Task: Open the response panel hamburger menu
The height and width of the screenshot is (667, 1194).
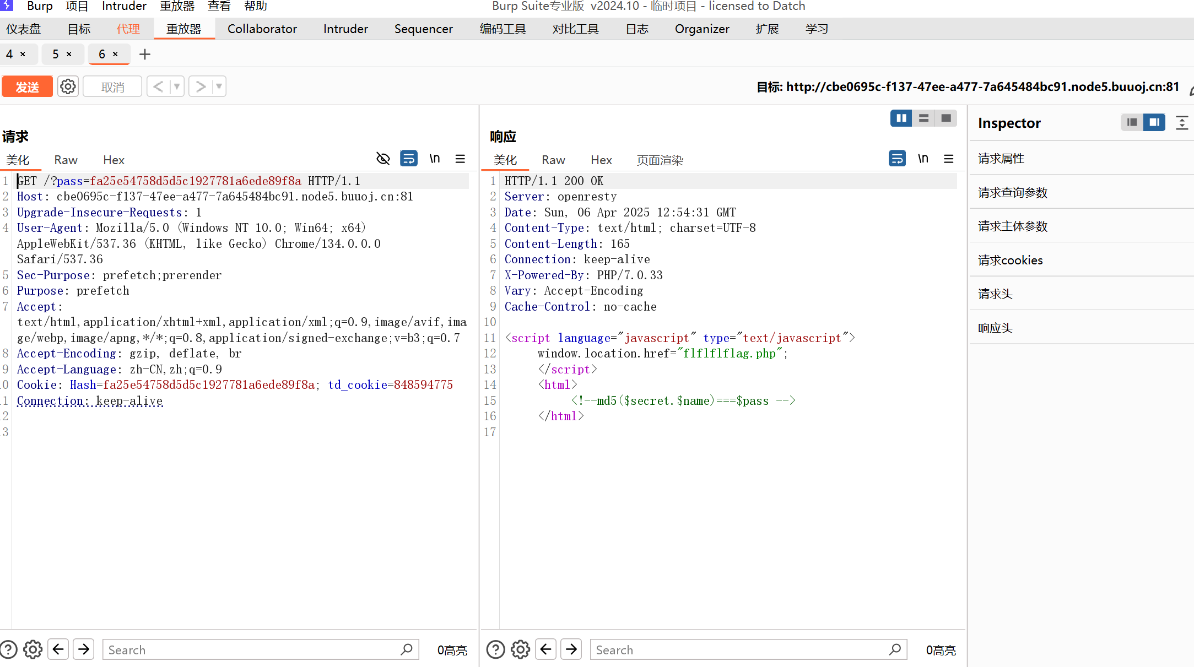Action: [x=948, y=159]
